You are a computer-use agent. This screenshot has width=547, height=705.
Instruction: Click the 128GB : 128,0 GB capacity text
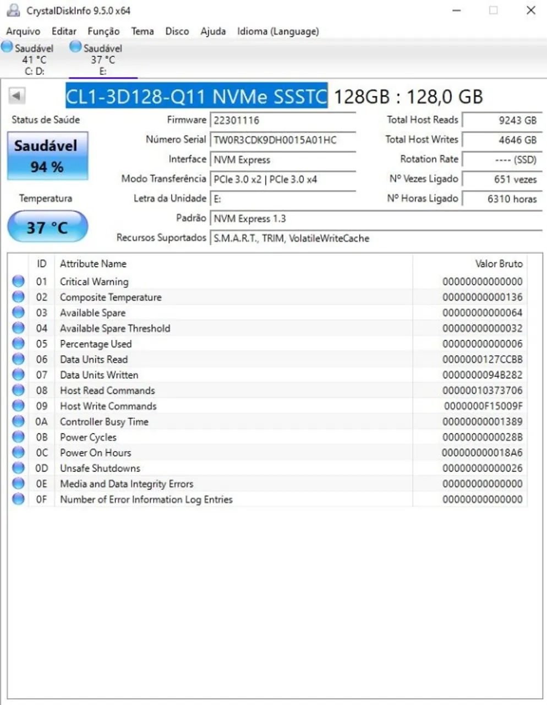408,97
